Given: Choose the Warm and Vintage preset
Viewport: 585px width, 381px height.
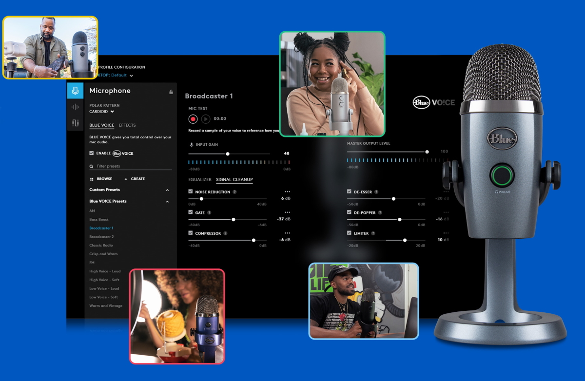Looking at the screenshot, I should tap(106, 306).
